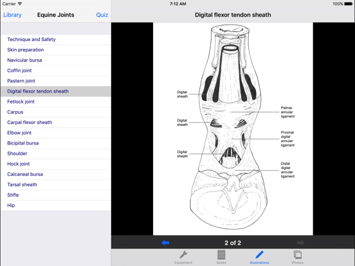The height and width of the screenshot is (266, 355).
Task: Open Tarsal sheath entry
Action: click(56, 184)
